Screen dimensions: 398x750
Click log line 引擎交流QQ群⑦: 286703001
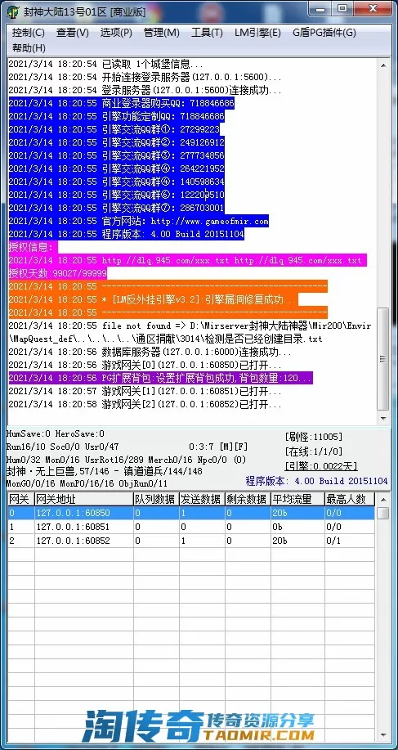(117, 208)
